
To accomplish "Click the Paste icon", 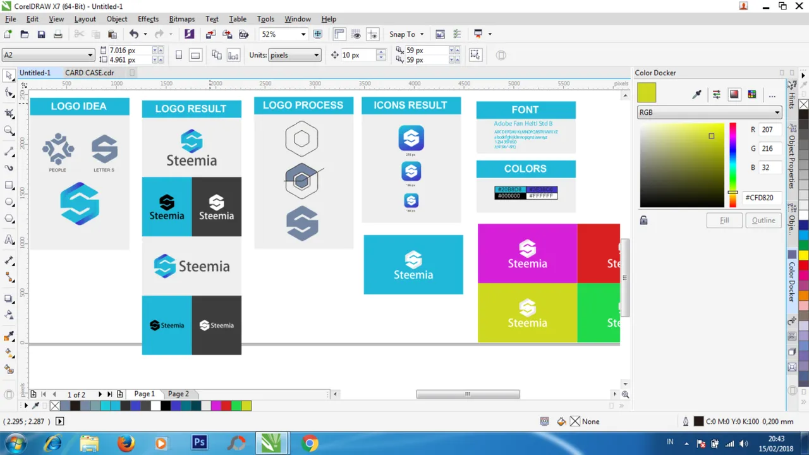I will [x=113, y=34].
